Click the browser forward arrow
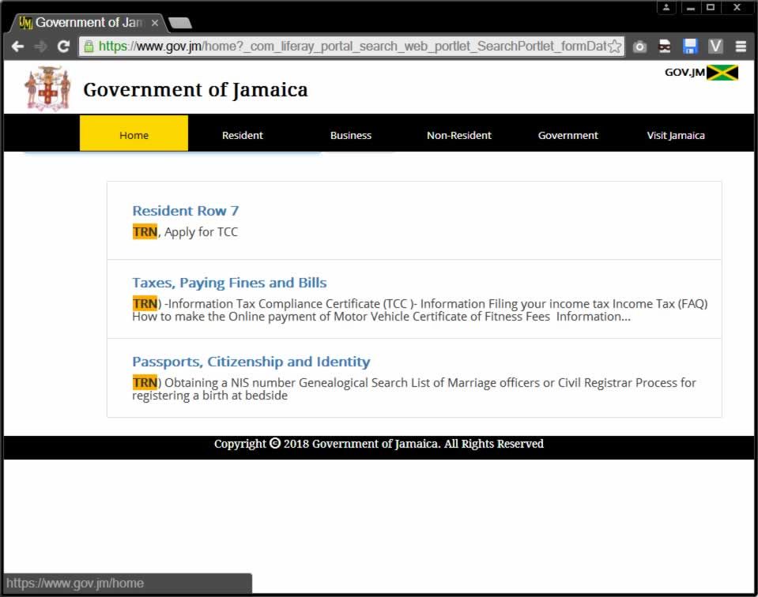 [x=40, y=47]
